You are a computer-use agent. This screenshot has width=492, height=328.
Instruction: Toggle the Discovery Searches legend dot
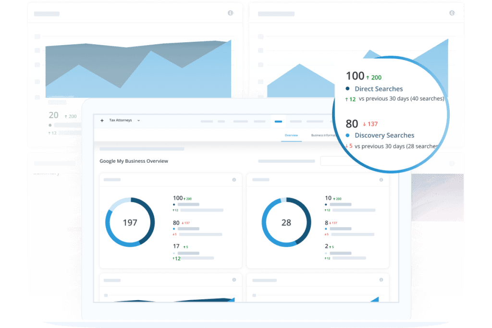click(x=348, y=135)
